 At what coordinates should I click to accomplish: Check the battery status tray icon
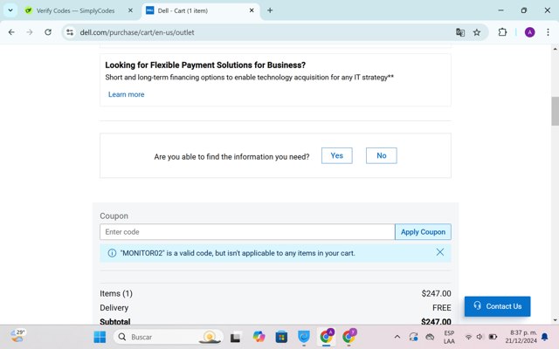pos(493,337)
